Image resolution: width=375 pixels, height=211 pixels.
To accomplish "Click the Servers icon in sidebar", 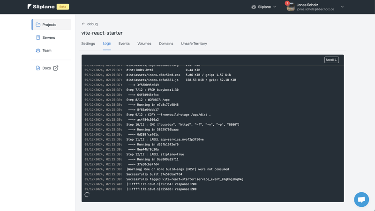I will point(38,37).
